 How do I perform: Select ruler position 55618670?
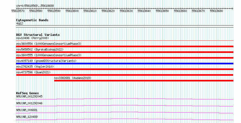(198, 11)
